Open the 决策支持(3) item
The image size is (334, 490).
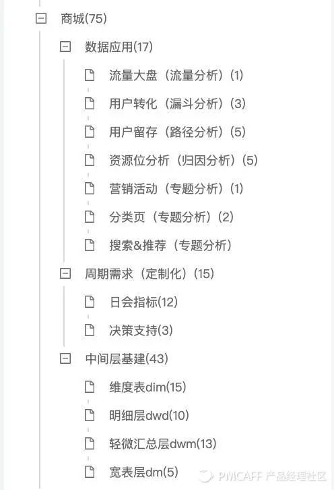tap(141, 330)
